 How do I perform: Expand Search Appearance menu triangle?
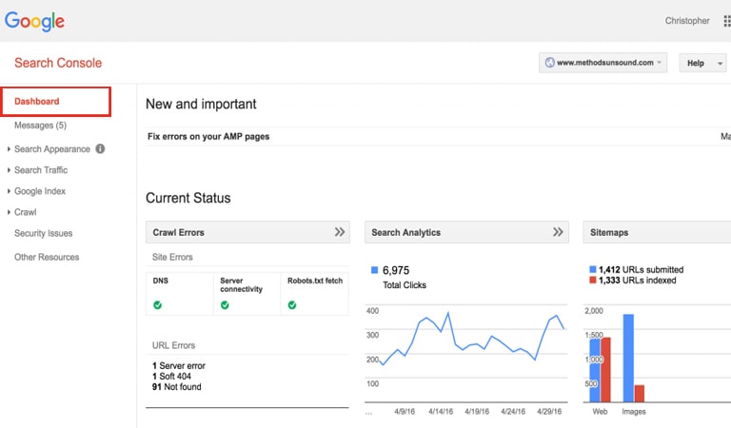[9, 149]
